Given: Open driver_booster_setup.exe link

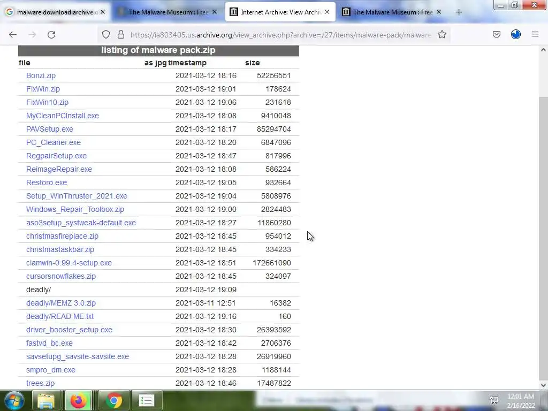Looking at the screenshot, I should (x=69, y=330).
